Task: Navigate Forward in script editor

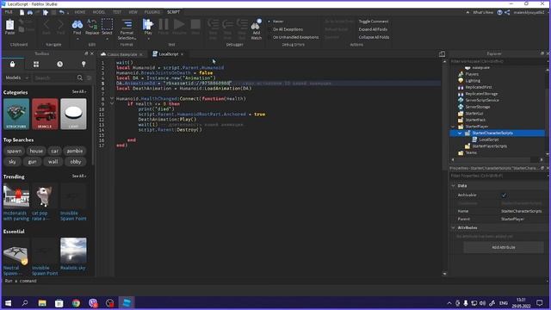Action: click(x=60, y=24)
